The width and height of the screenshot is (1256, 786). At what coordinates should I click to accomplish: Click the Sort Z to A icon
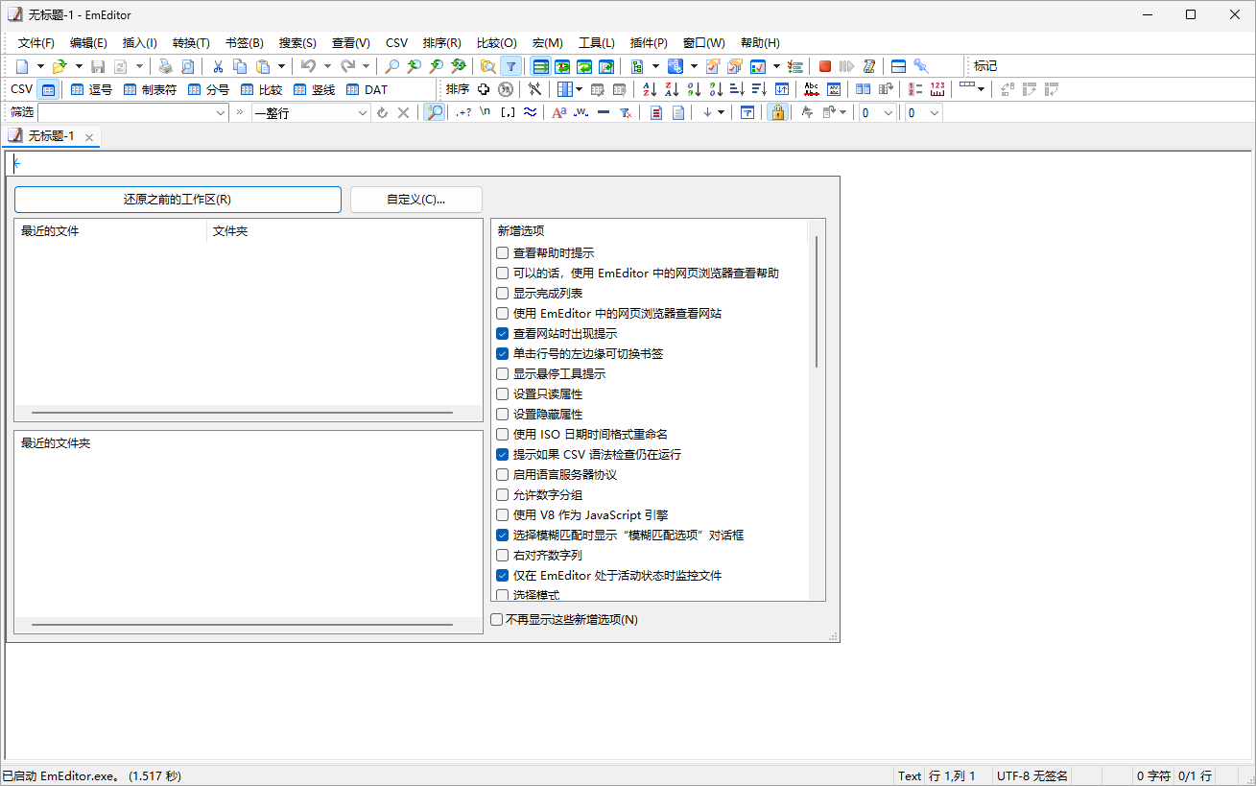click(x=672, y=89)
